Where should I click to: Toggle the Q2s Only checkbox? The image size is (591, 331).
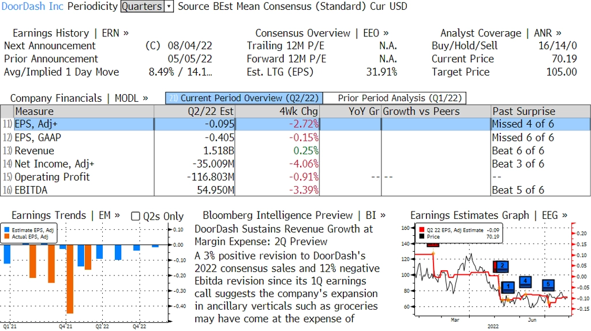pyautogui.click(x=135, y=216)
